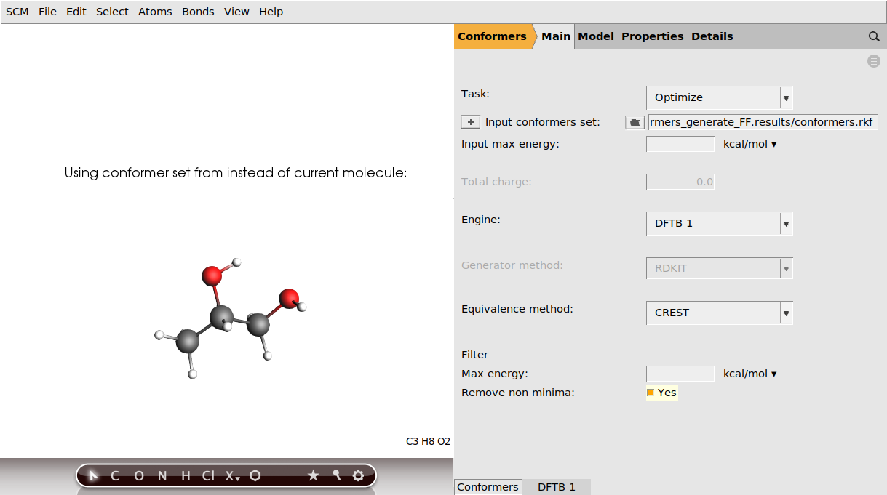Click inside the Max energy input field
887x495 pixels.
pos(680,373)
